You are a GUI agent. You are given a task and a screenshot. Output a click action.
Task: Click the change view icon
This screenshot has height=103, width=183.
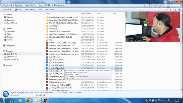point(167,10)
